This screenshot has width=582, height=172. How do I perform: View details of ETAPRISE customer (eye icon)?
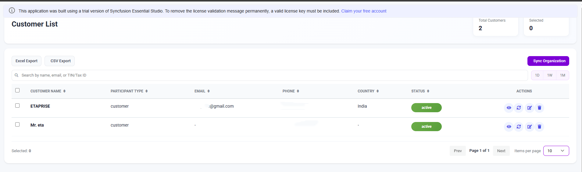pos(509,108)
